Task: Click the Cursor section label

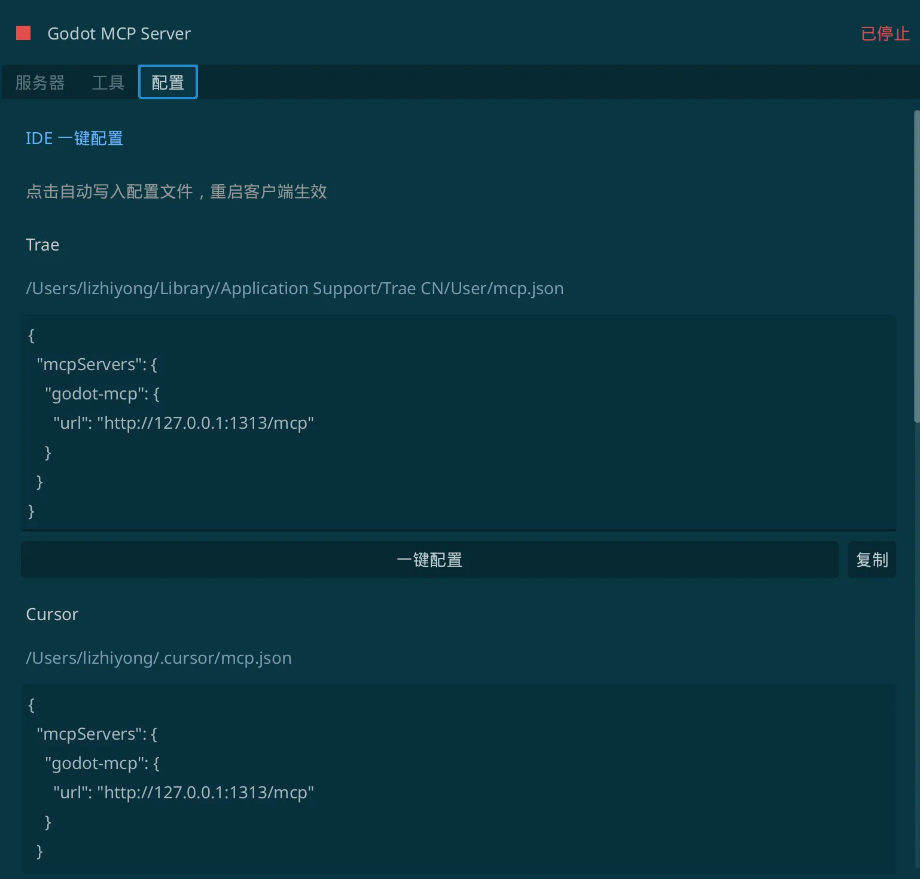Action: pyautogui.click(x=52, y=614)
